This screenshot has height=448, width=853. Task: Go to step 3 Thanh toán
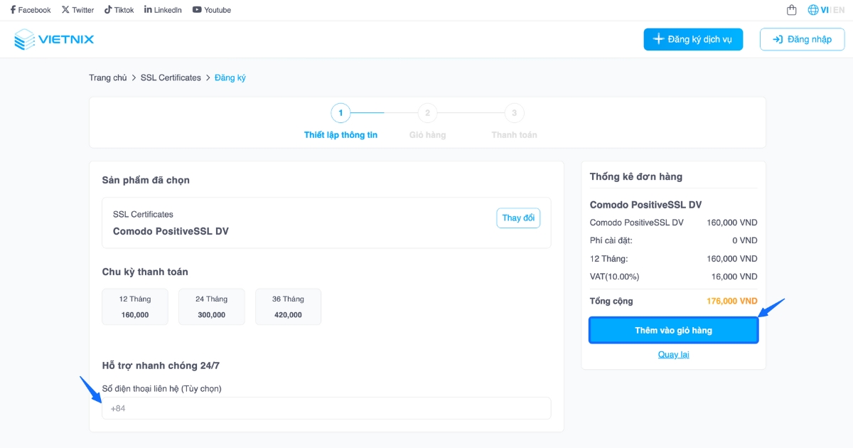coord(514,113)
